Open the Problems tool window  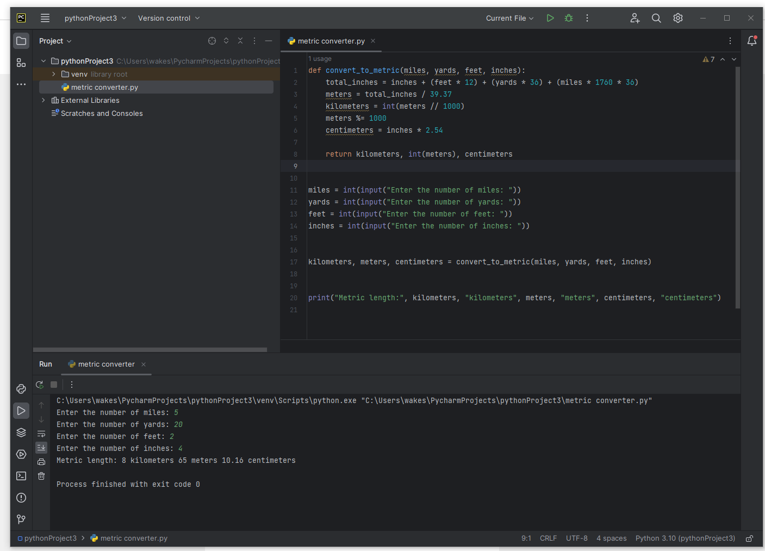21,498
